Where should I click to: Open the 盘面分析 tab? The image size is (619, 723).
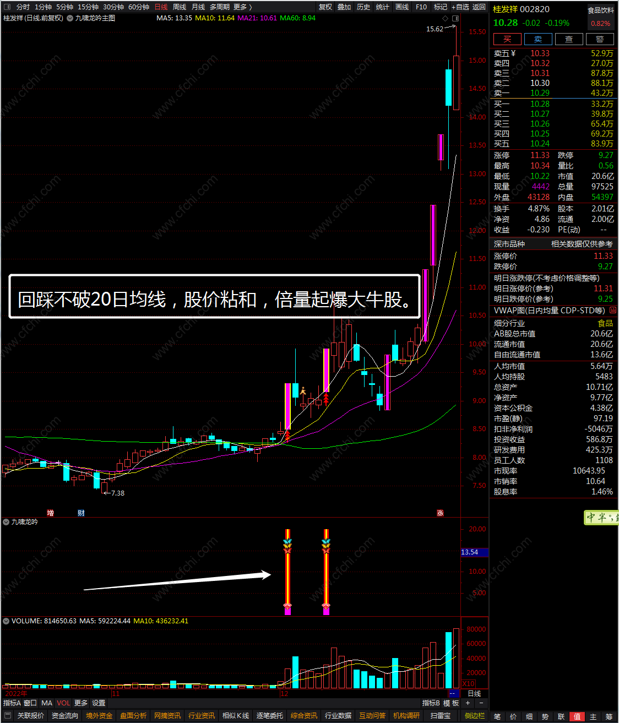[133, 716]
